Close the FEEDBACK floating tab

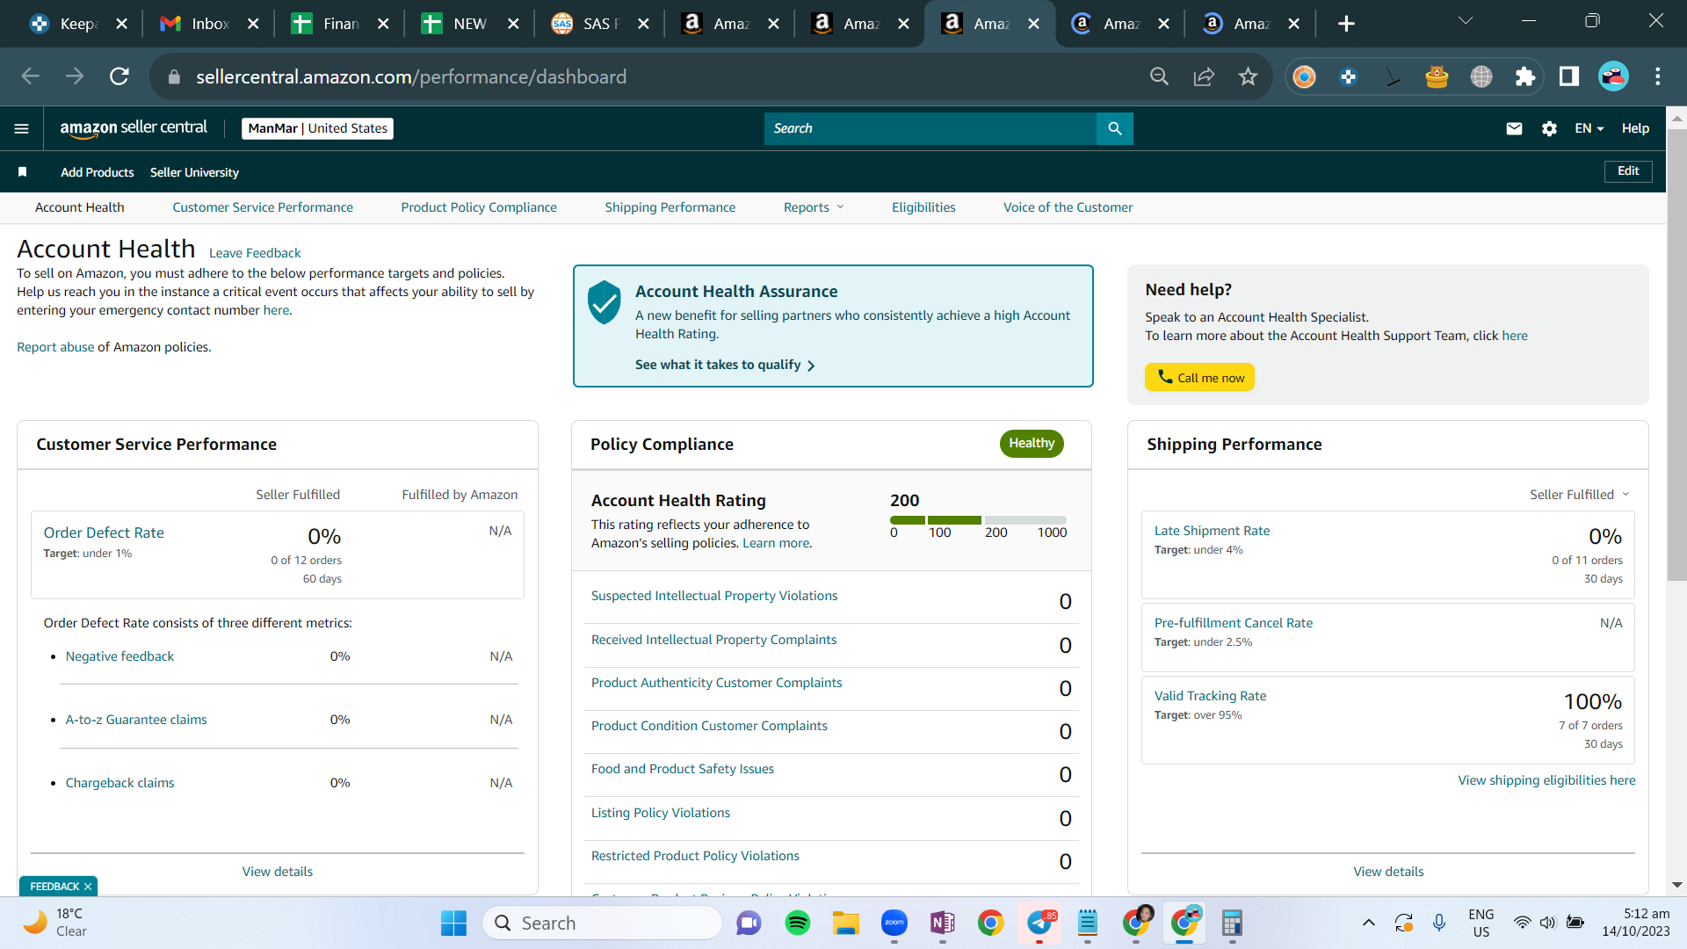click(88, 887)
